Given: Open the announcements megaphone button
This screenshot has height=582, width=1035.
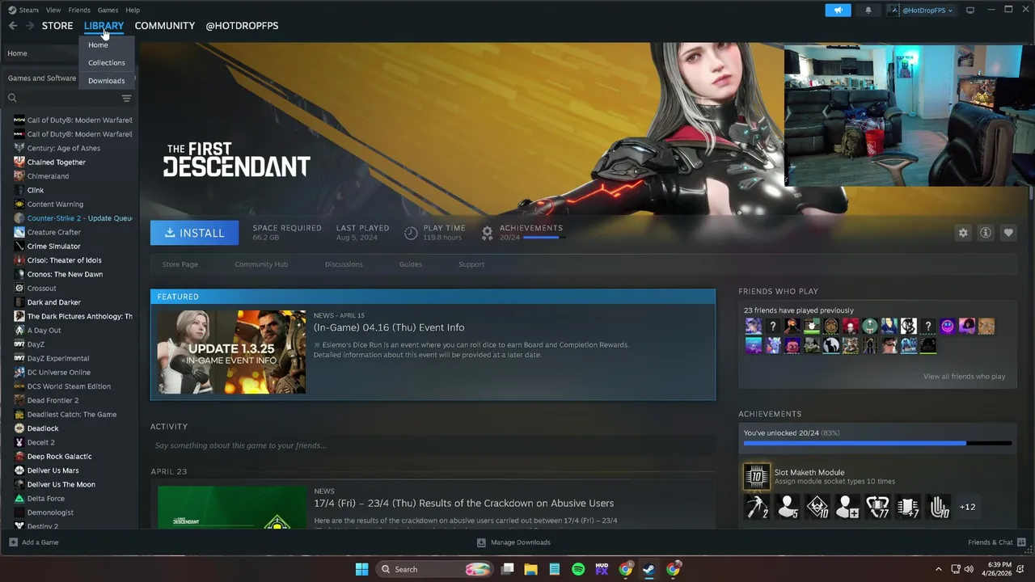Looking at the screenshot, I should tap(838, 10).
